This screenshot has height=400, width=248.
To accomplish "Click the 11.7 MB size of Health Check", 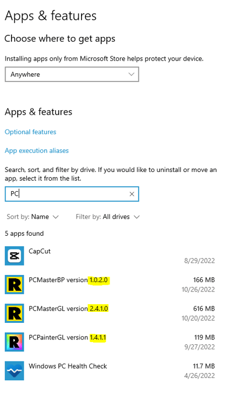I will (203, 366).
